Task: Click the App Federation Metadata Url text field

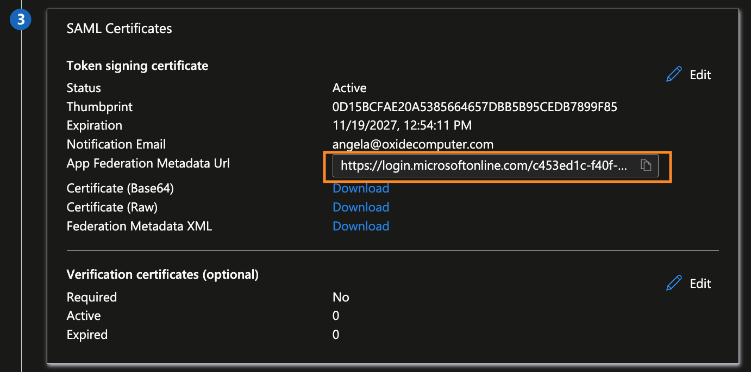Action: click(484, 166)
